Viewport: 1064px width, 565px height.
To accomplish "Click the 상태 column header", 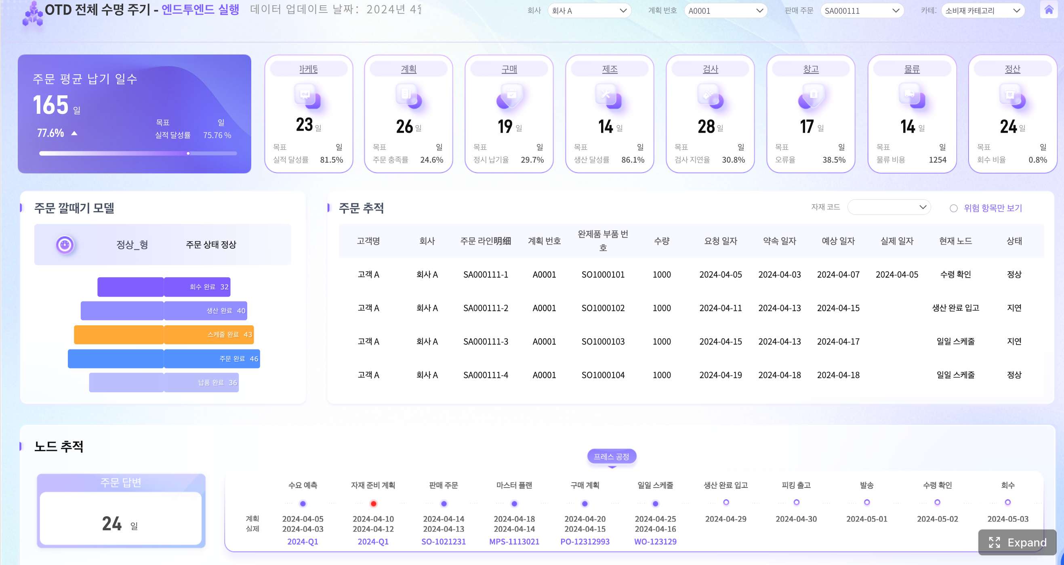I will [1014, 241].
